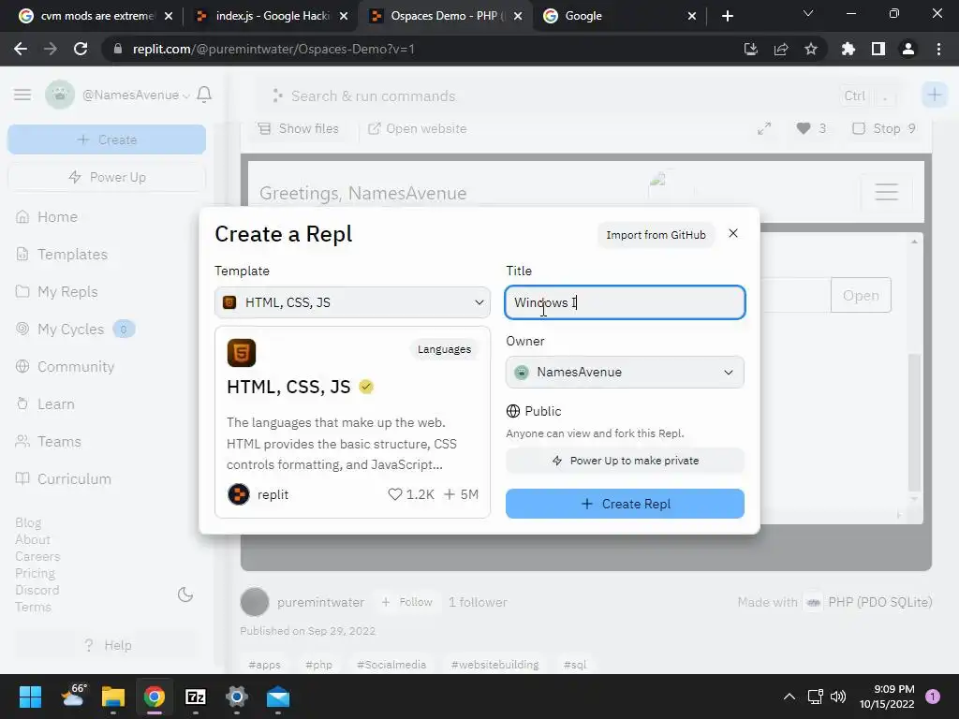Click the #php tag

pos(318,665)
